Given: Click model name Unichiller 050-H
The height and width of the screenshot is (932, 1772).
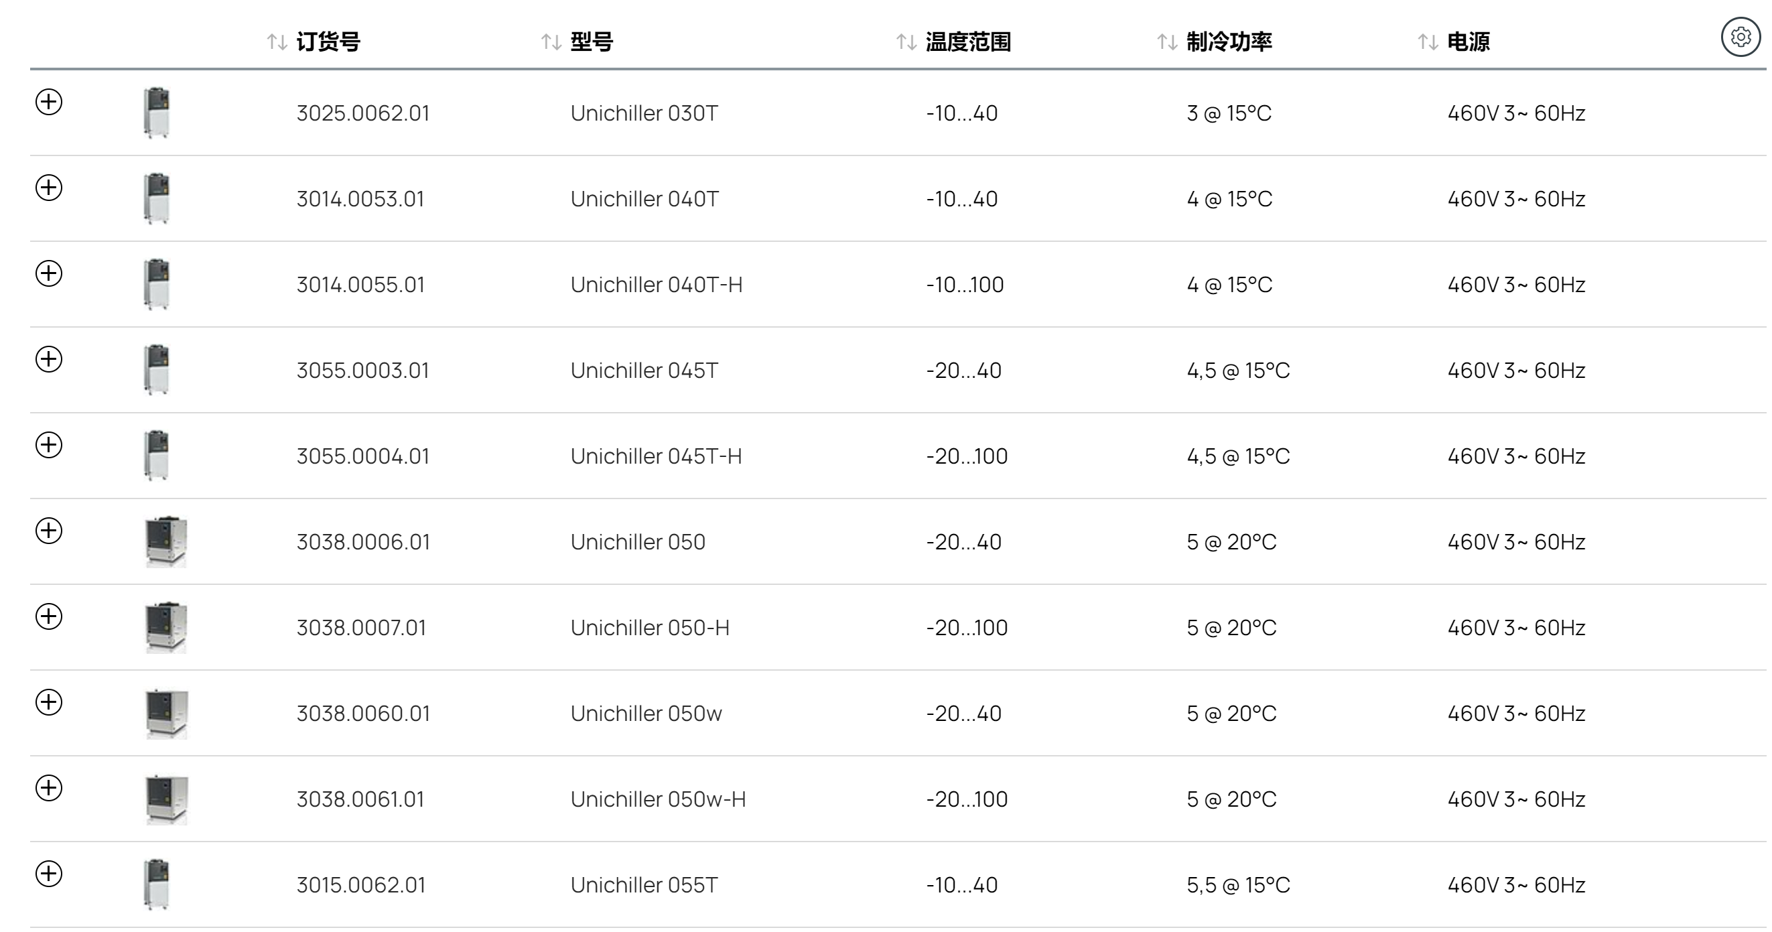Looking at the screenshot, I should (650, 627).
